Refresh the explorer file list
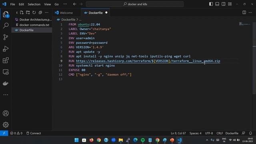The width and height of the screenshot is (256, 144). 34,12
